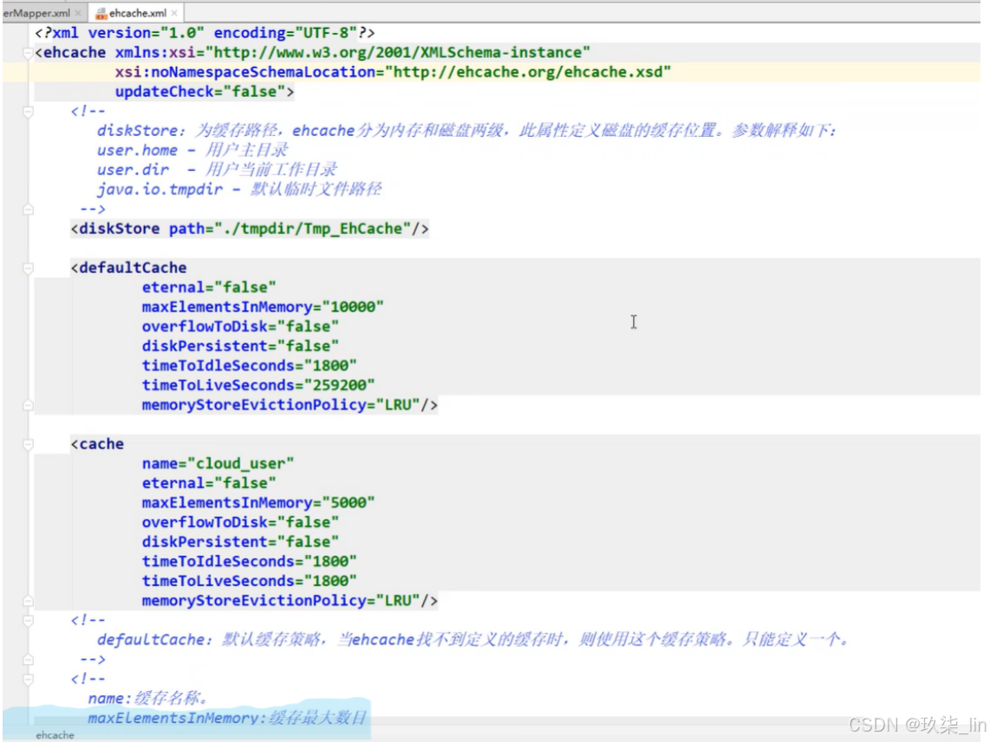Click defaultCache timeToIdleSeconds="1800" line

pyautogui.click(x=250, y=366)
